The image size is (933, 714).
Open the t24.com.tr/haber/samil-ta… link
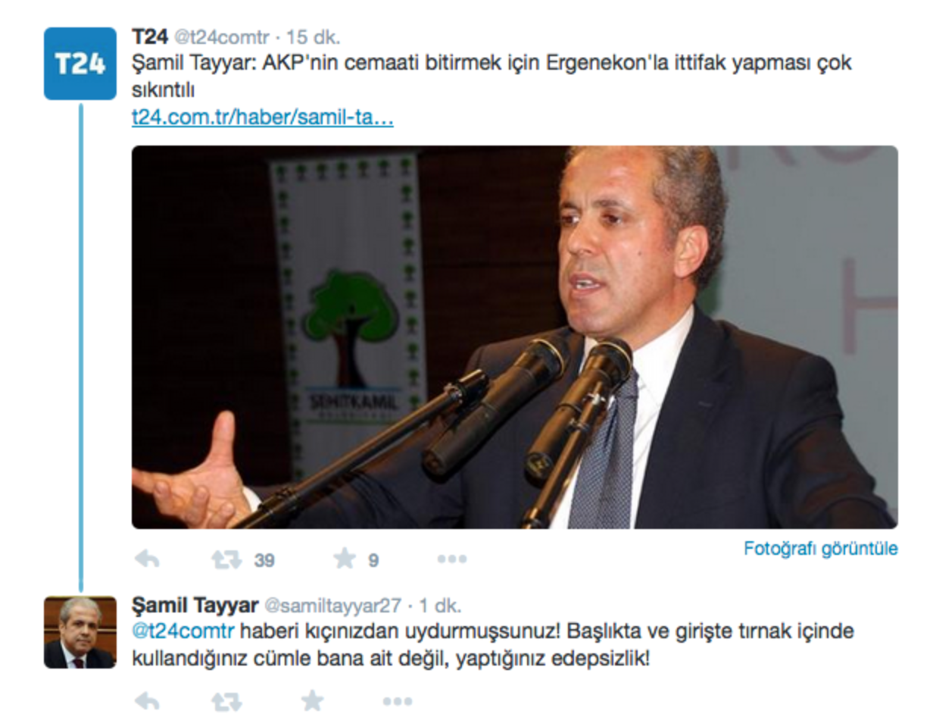263,118
